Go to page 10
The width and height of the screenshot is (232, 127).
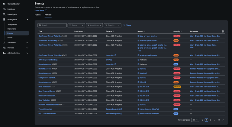coord(219,120)
